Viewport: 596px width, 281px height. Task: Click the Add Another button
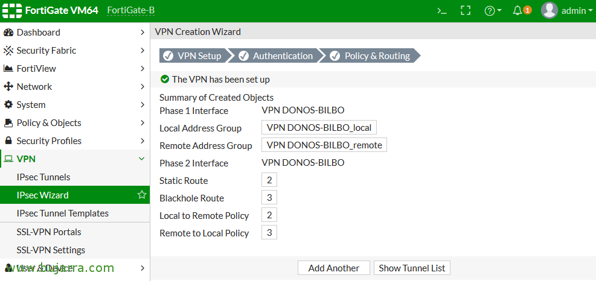tap(334, 268)
